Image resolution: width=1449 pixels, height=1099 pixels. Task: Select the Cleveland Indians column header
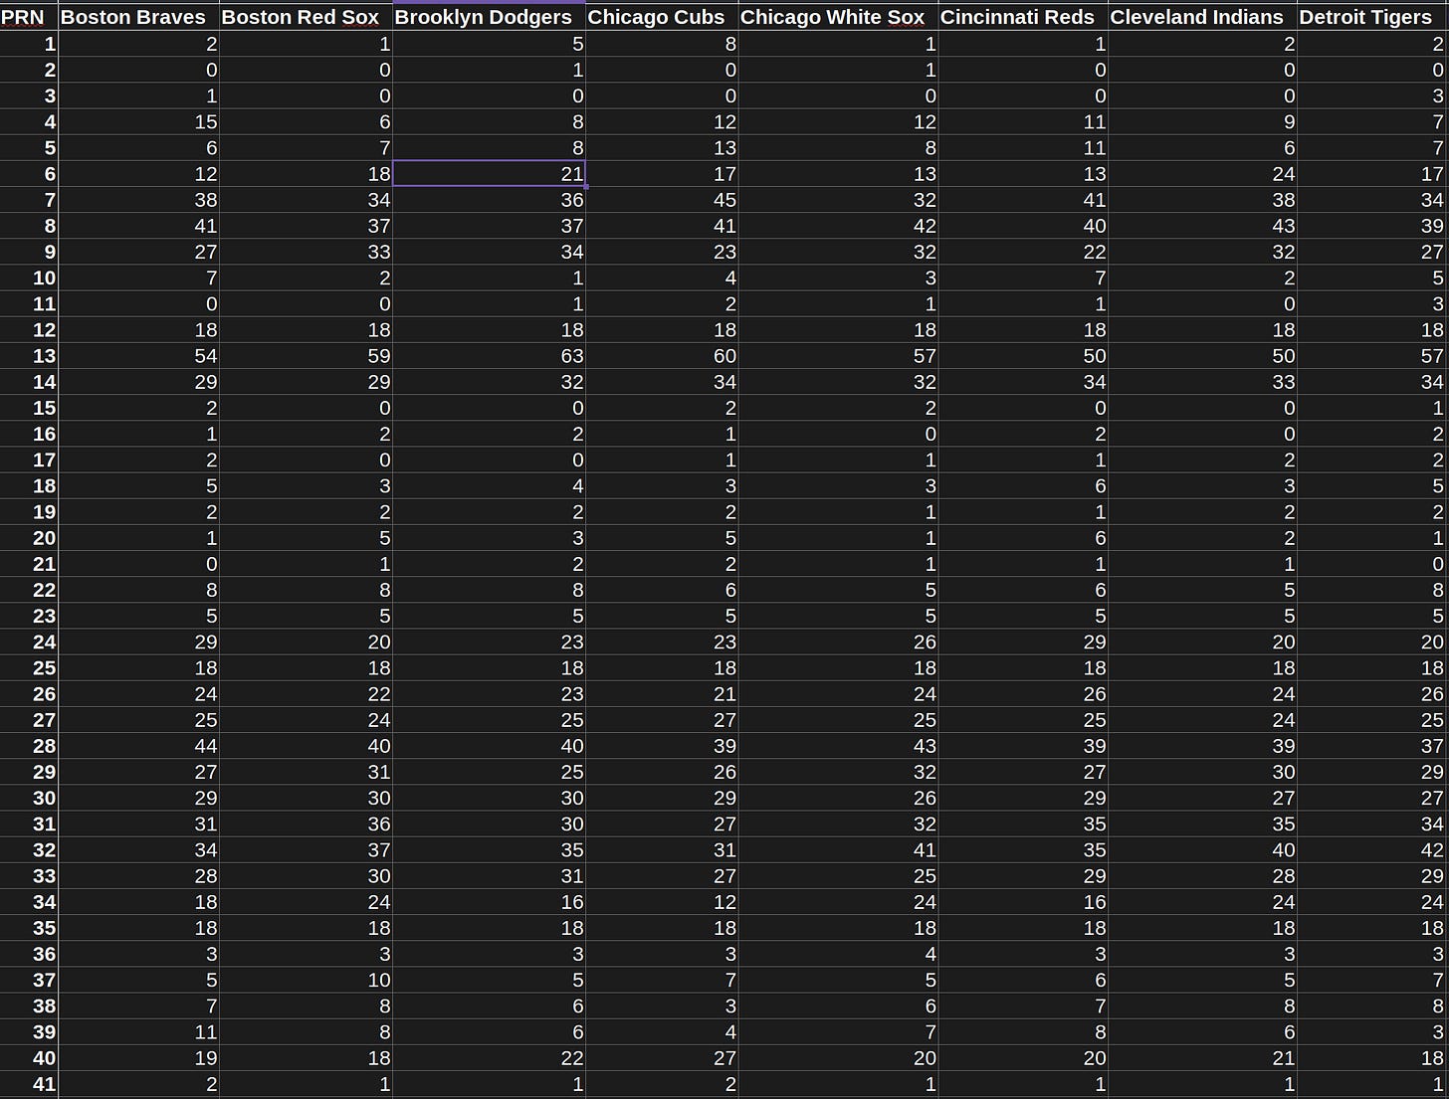click(x=1202, y=17)
